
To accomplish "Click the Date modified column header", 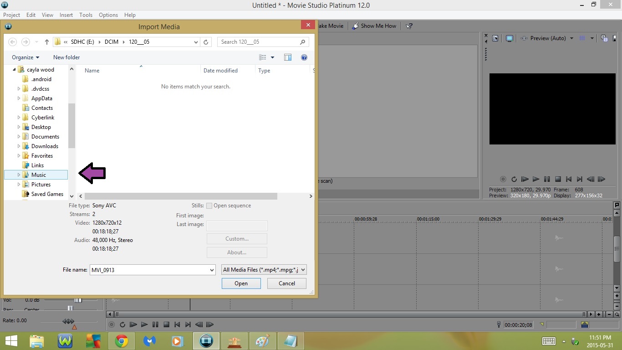I will click(x=220, y=71).
